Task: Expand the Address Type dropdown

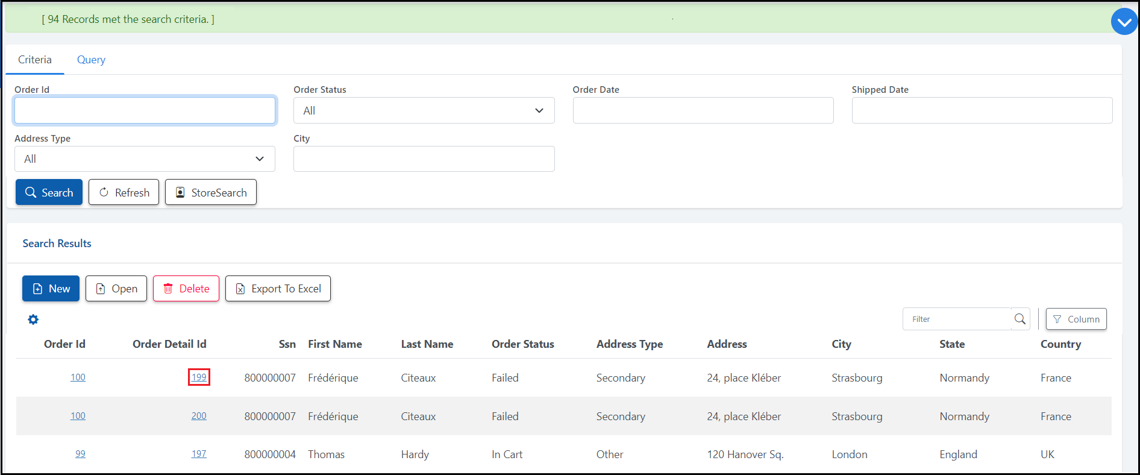Action: tap(145, 159)
